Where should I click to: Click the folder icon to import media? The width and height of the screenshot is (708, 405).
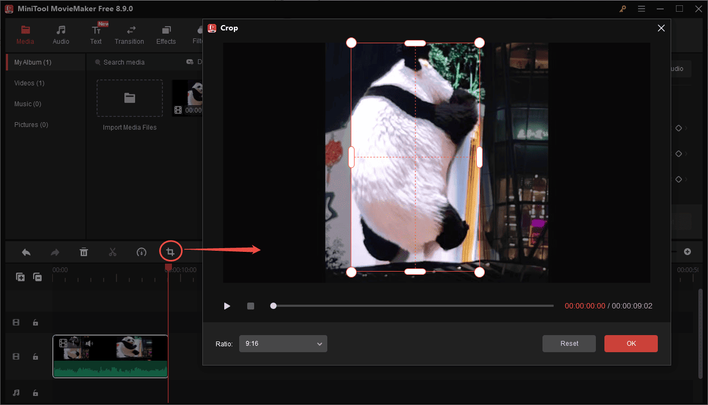point(130,98)
